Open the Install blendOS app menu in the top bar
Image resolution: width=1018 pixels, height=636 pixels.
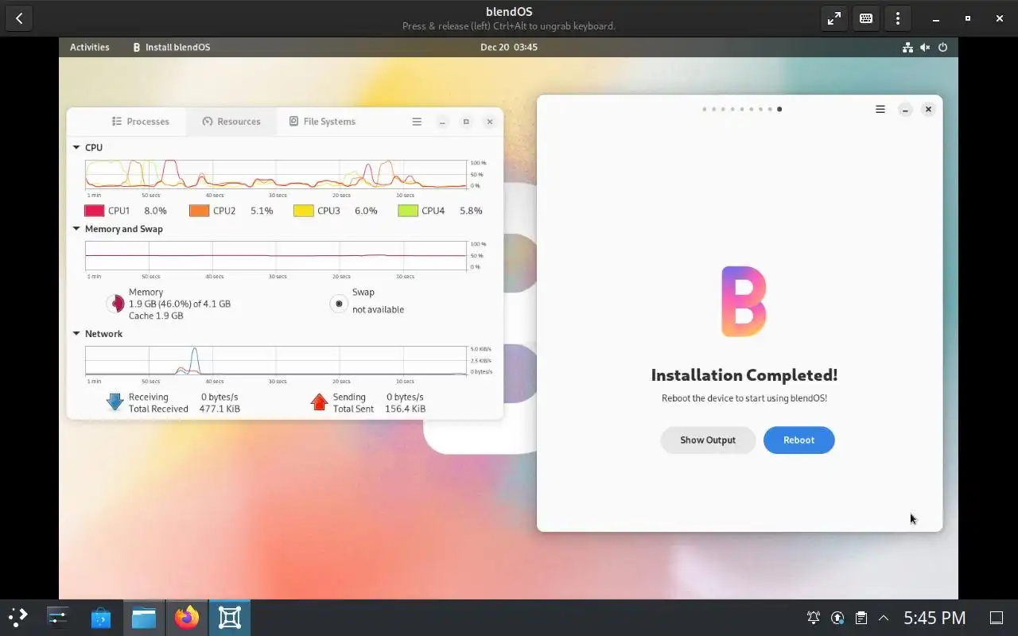[x=171, y=47]
